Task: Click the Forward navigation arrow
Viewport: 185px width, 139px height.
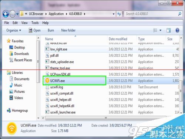Action: [x=13, y=14]
